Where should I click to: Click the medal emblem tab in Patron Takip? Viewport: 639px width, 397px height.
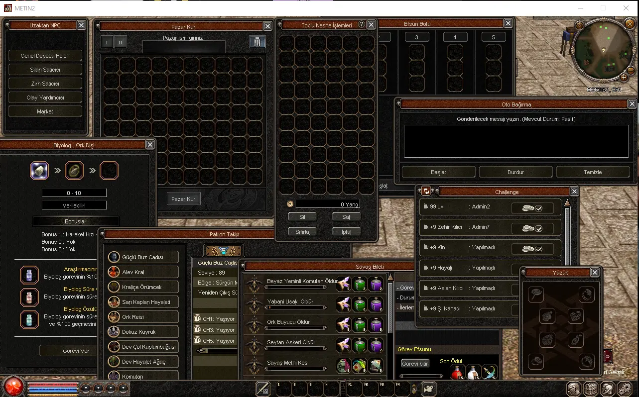(x=224, y=251)
